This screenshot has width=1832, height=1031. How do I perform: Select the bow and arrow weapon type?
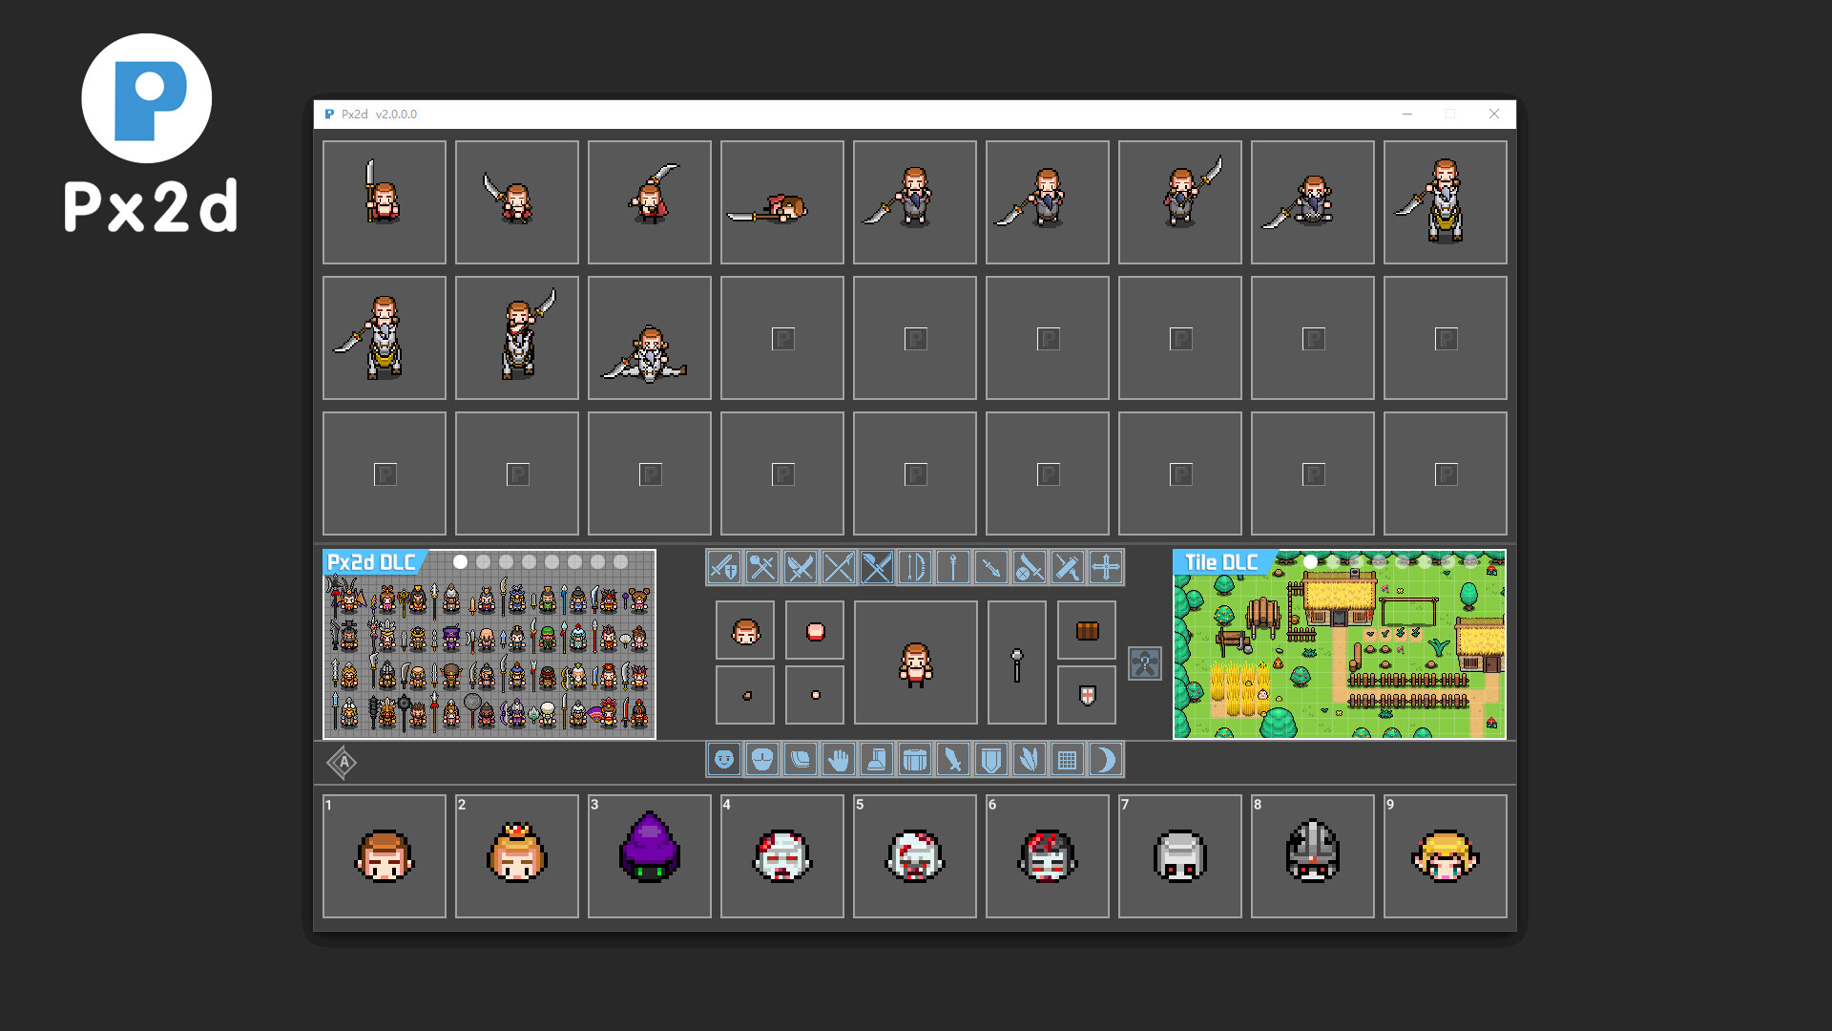914,568
